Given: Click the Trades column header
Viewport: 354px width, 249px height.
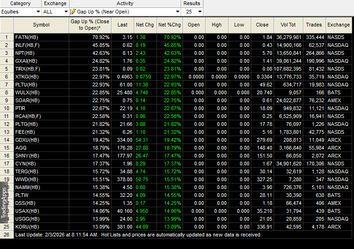Looking at the screenshot, I should coord(314,25).
